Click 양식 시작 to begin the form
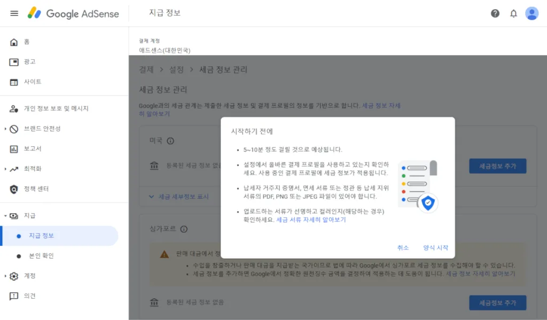Screen dimensions: 547x320 coord(435,247)
